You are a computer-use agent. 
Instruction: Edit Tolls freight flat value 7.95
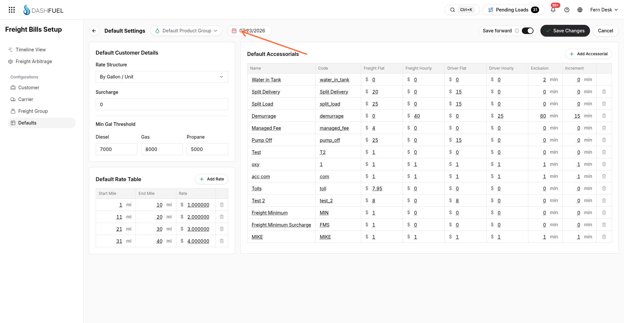click(377, 189)
